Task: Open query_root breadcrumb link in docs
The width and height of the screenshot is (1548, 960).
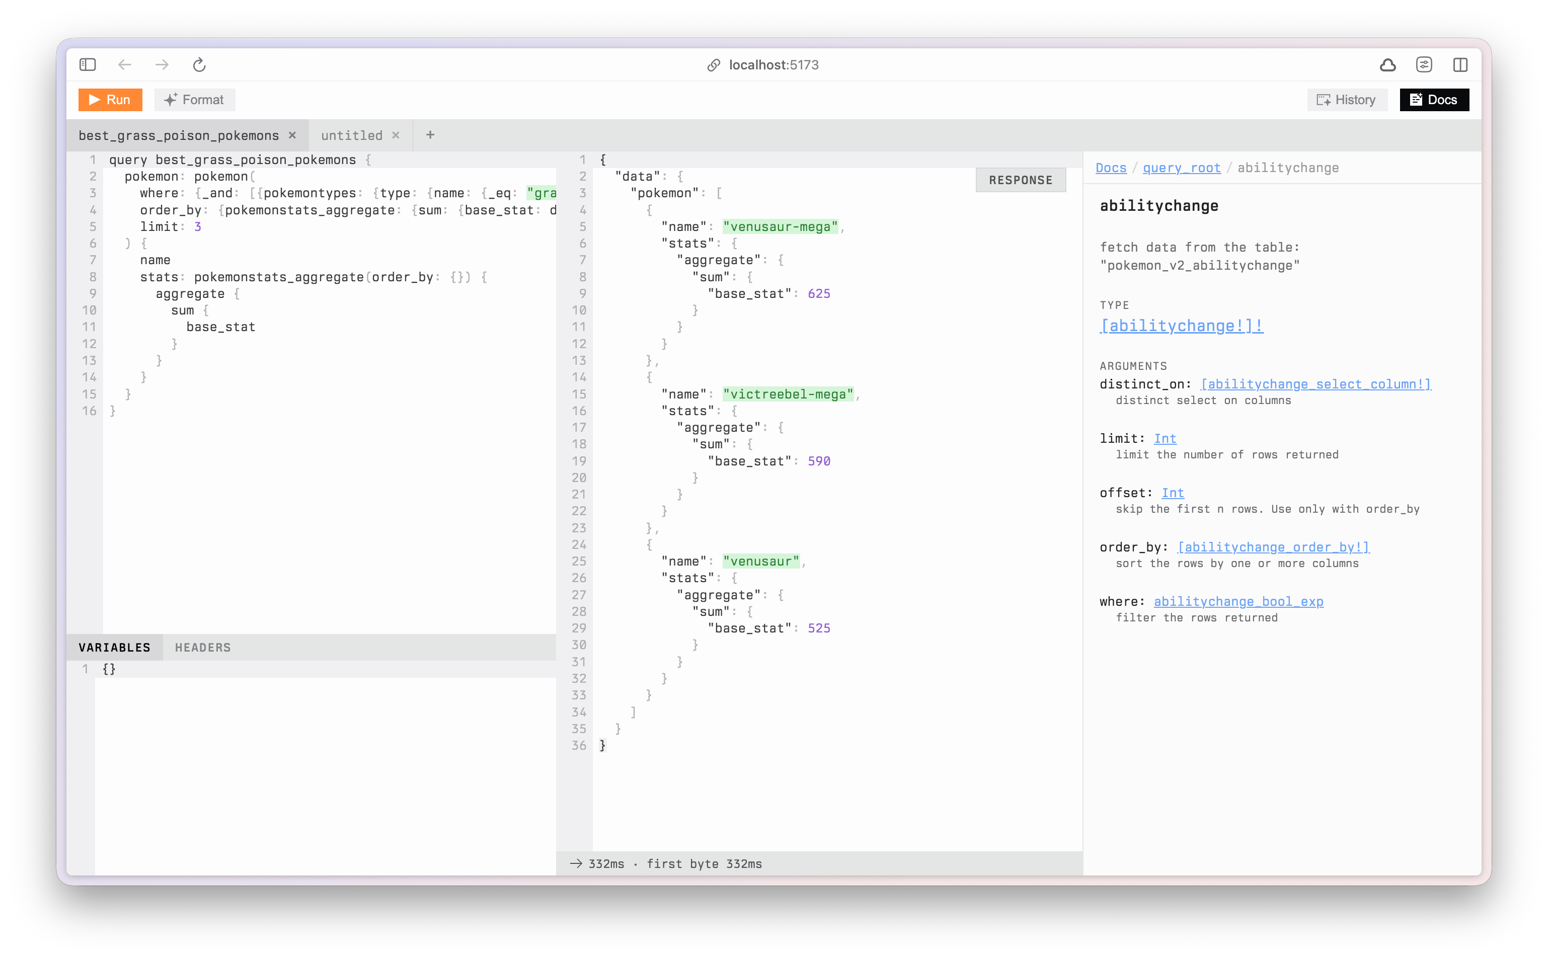Action: (1181, 168)
